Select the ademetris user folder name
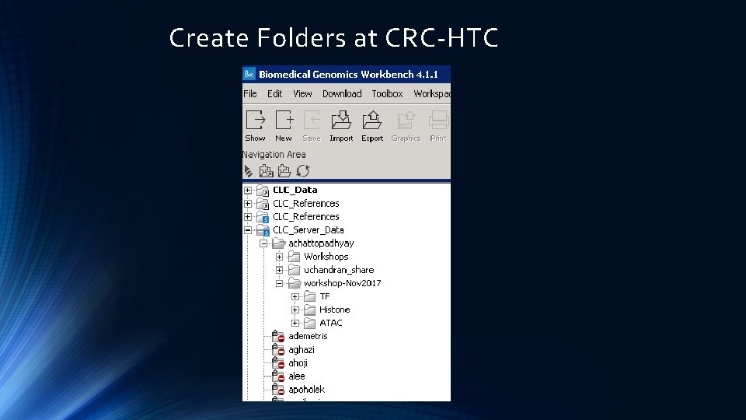Image resolution: width=746 pixels, height=420 pixels. (x=308, y=336)
